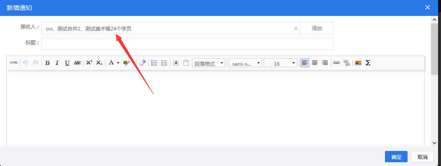Click the clear document icon
Image resolution: width=441 pixels, height=166 pixels.
pyautogui.click(x=186, y=63)
